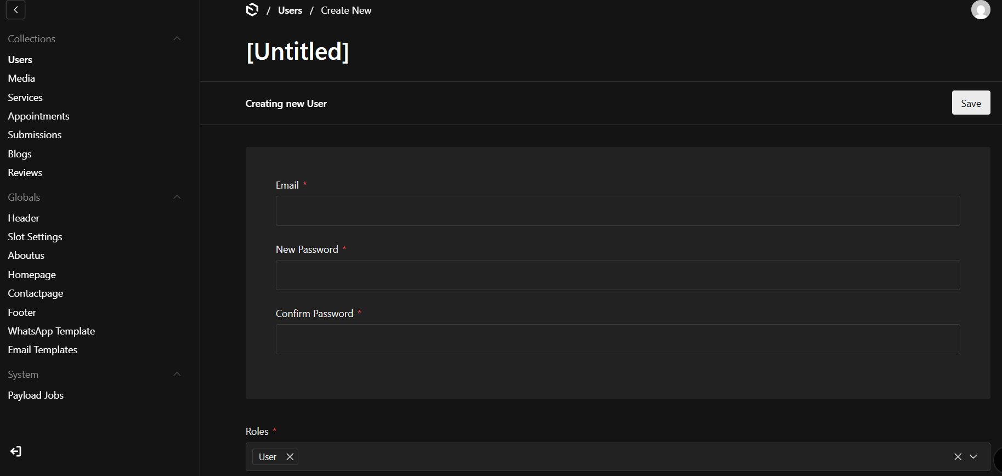1002x476 pixels.
Task: Click the Email input field
Action: (618, 211)
